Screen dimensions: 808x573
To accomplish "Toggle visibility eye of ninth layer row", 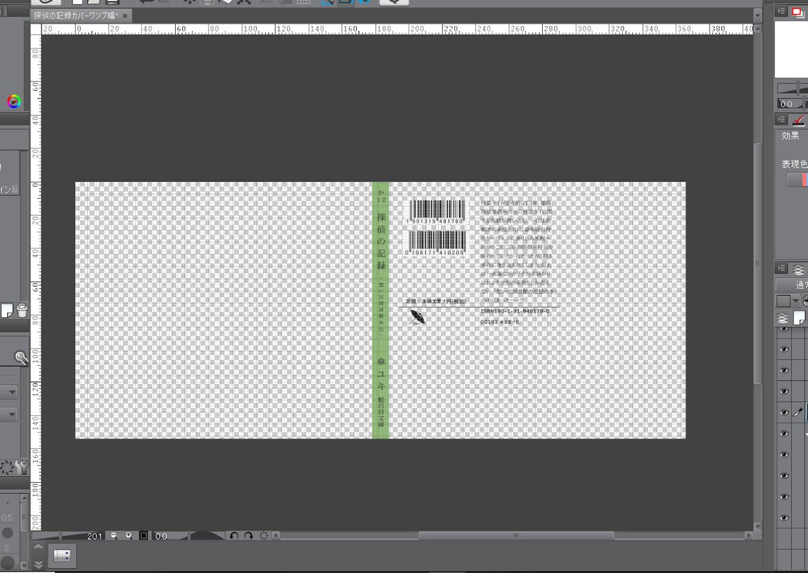I will tap(783, 496).
